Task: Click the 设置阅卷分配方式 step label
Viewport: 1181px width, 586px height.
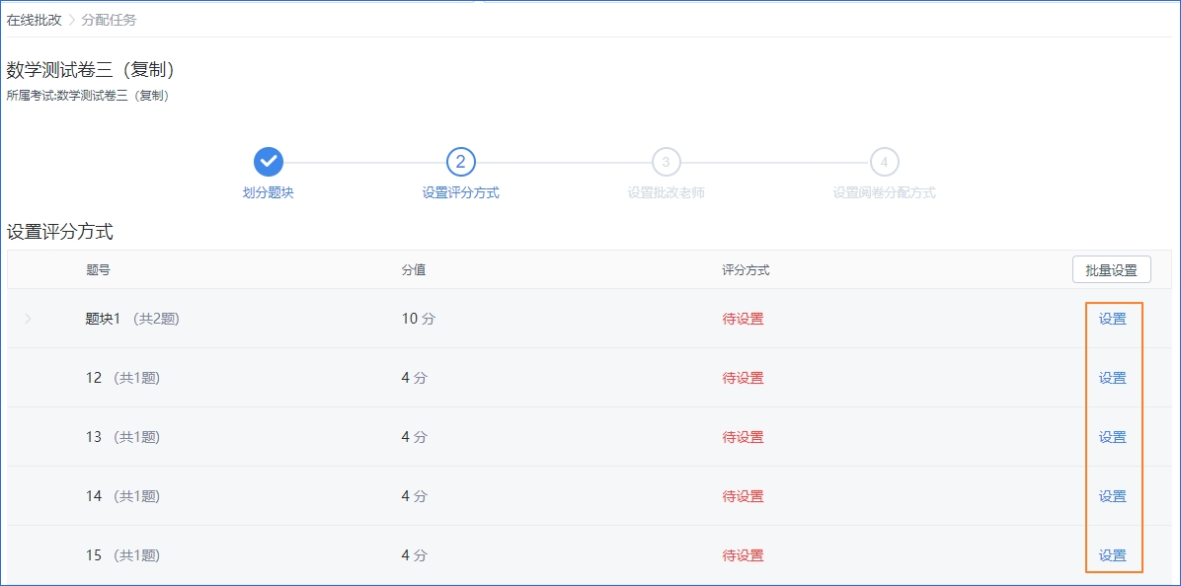Action: click(x=884, y=192)
